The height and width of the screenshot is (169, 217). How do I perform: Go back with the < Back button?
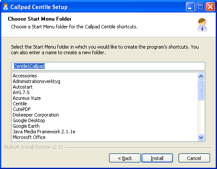(x=125, y=158)
